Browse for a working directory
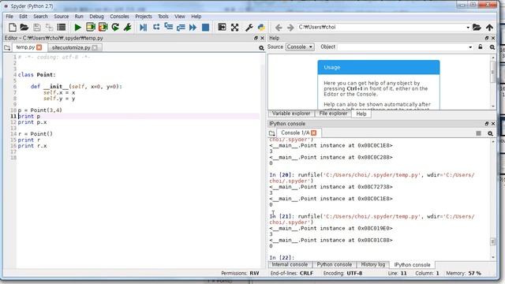The image size is (505, 284). pos(477,28)
